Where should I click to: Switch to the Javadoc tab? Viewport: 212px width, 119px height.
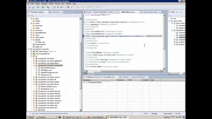125,77
